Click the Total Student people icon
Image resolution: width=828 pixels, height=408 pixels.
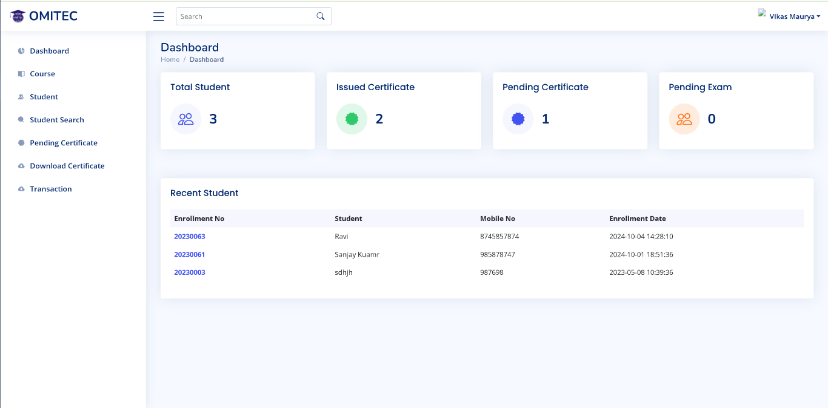pos(185,119)
